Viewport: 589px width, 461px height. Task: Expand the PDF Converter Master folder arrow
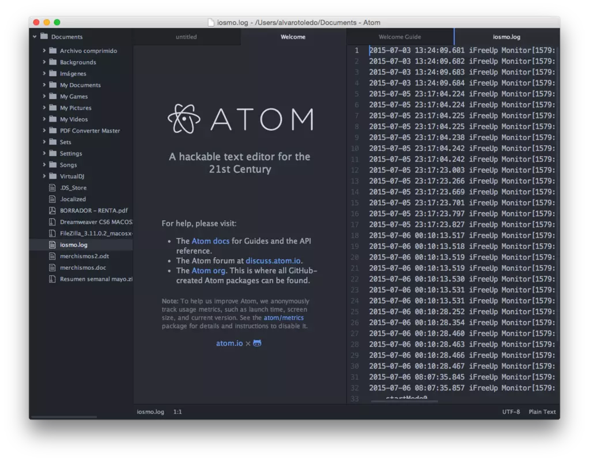click(x=44, y=131)
